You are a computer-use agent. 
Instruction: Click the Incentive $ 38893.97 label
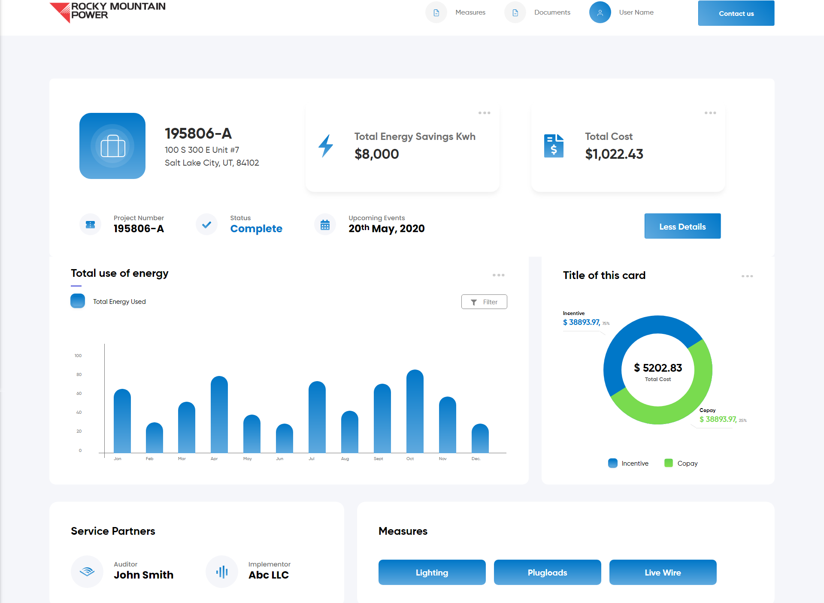(586, 319)
